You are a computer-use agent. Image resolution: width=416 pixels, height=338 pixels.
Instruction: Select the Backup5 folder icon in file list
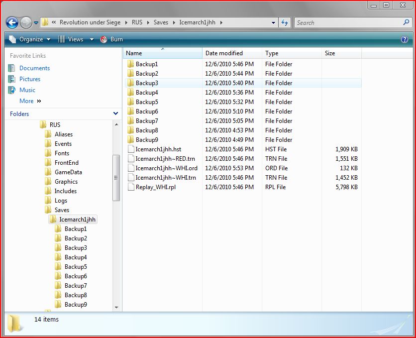(131, 102)
